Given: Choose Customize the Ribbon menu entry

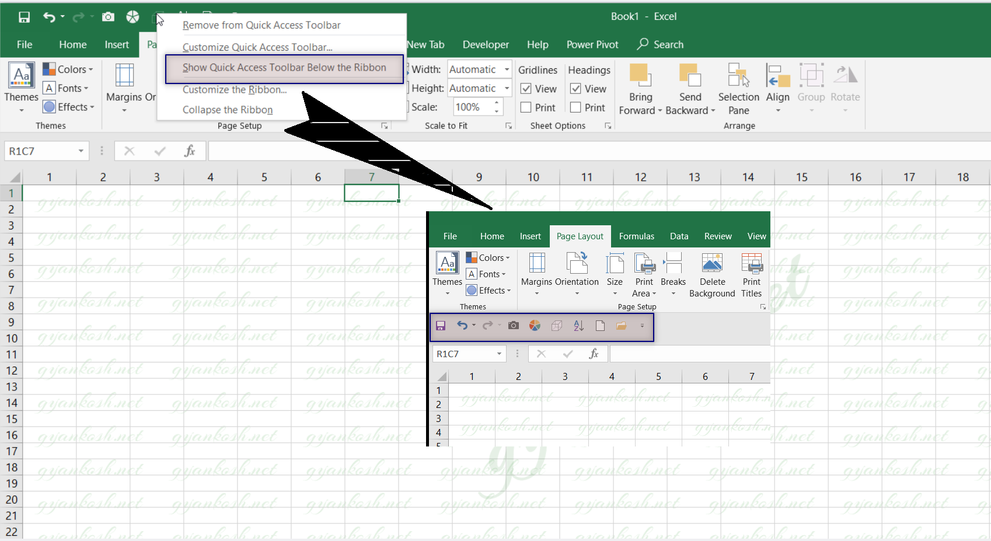Looking at the screenshot, I should point(235,90).
